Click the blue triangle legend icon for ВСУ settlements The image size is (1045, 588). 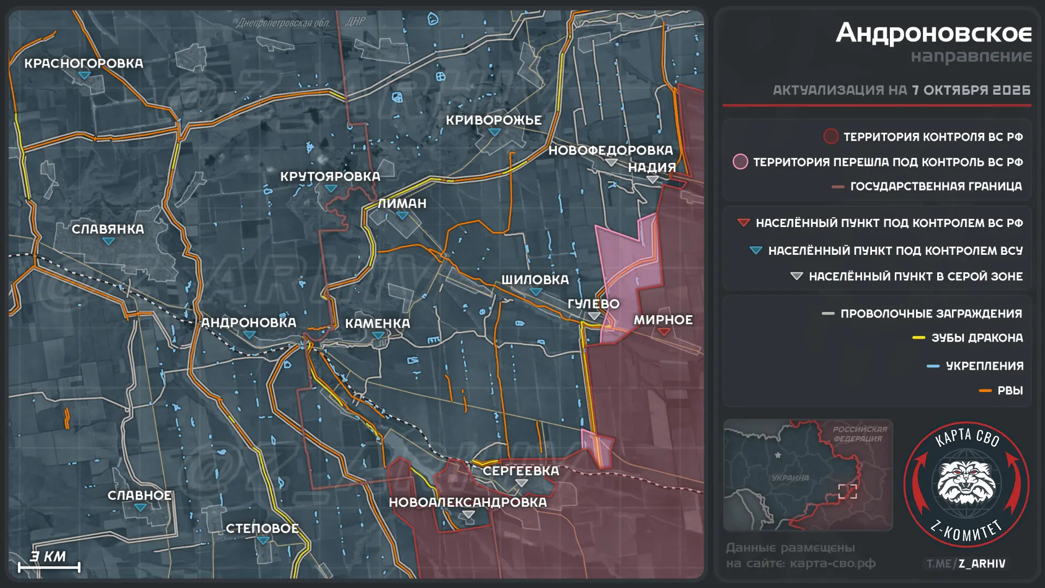coord(755,250)
